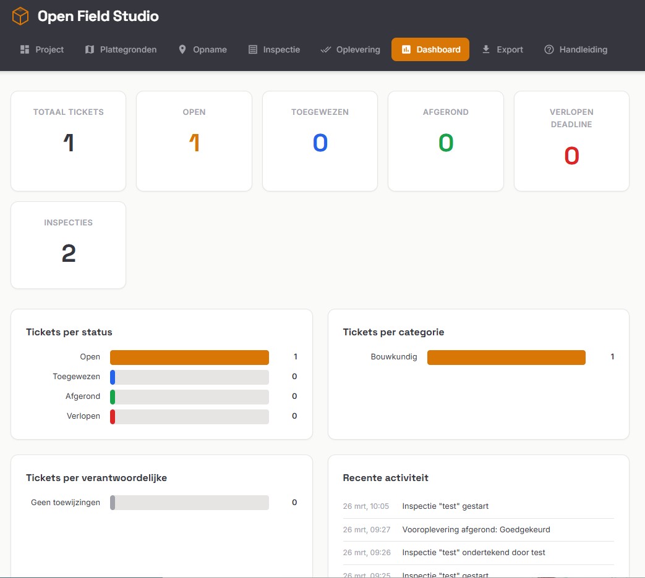Click the Inspectie list icon
The image size is (645, 578).
click(x=252, y=49)
